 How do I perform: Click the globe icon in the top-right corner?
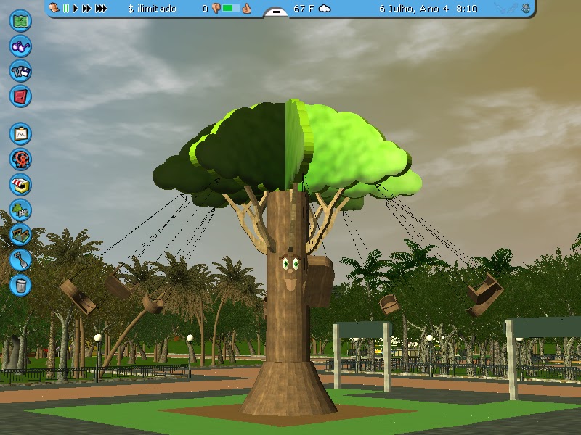click(x=525, y=9)
